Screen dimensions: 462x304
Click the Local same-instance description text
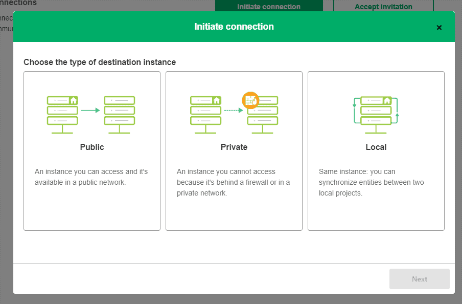(371, 182)
